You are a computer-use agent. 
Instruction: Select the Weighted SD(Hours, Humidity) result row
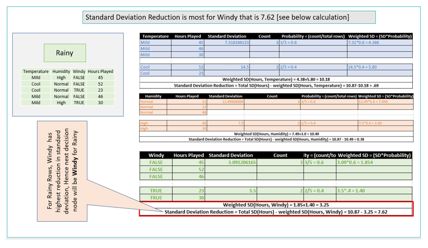coord(276,134)
